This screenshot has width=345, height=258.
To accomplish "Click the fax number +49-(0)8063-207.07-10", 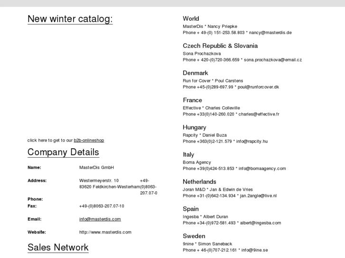I will tap(102, 206).
